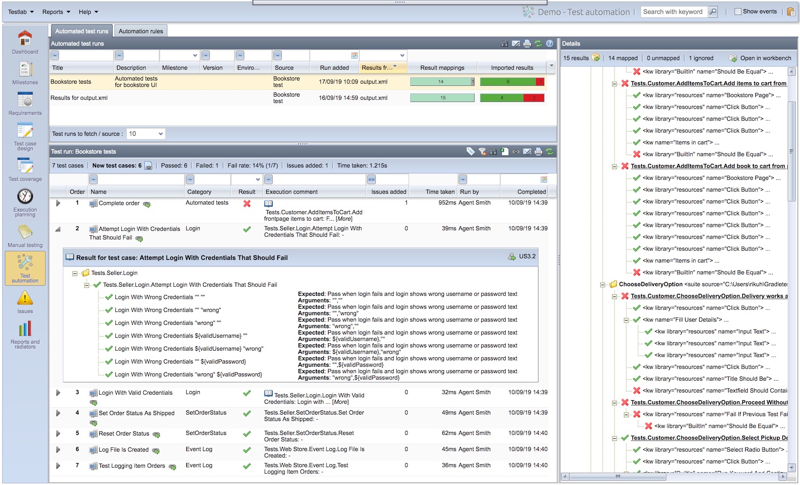The image size is (800, 485).
Task: Open Issues warning icon in sidebar
Action: 25,298
